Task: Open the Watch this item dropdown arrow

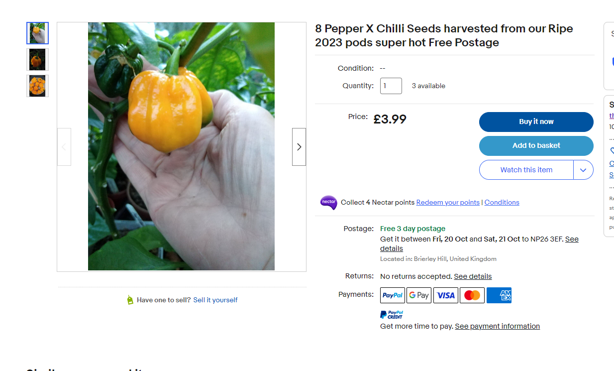Action: click(583, 169)
